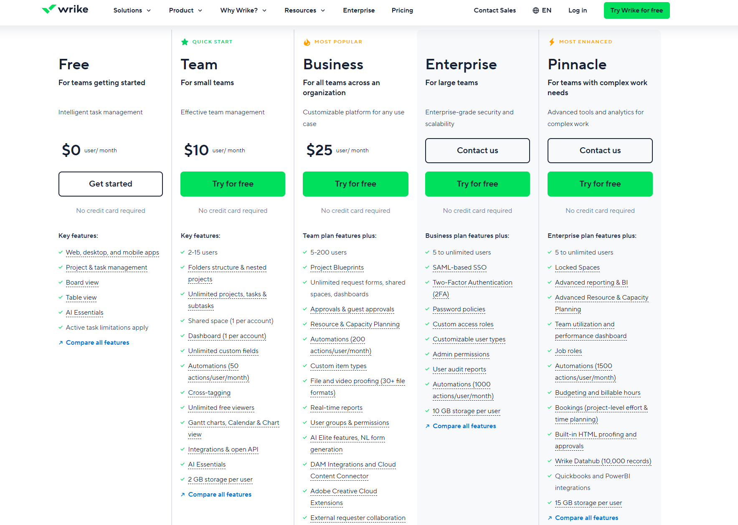Click the Most Popular flame icon
Image resolution: width=738 pixels, height=525 pixels.
click(x=307, y=42)
